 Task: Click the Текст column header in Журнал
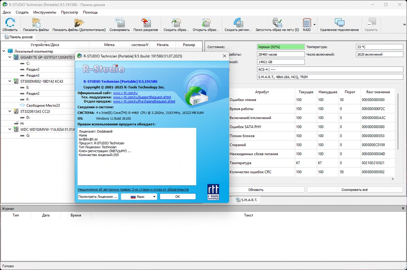pyautogui.click(x=249, y=215)
